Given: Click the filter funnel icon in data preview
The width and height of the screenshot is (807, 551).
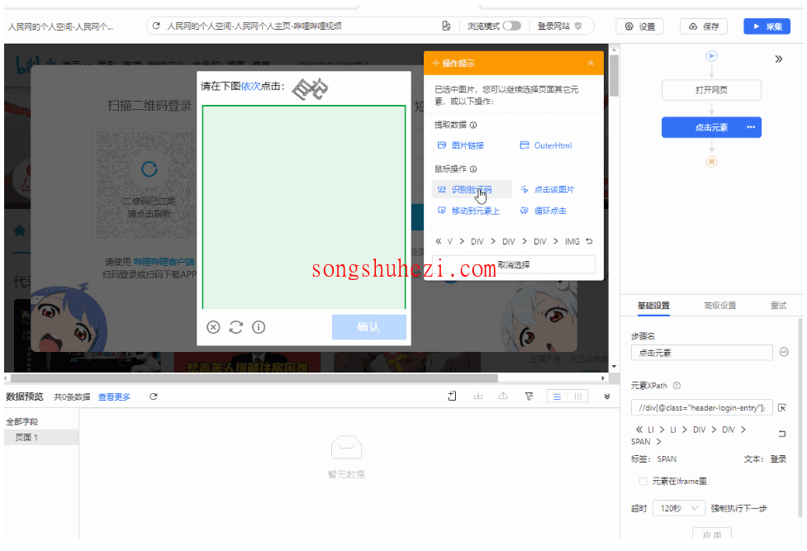Looking at the screenshot, I should (x=529, y=396).
